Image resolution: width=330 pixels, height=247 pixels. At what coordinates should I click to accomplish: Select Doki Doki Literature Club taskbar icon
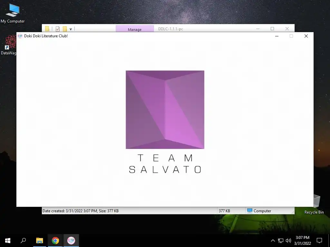click(x=71, y=241)
